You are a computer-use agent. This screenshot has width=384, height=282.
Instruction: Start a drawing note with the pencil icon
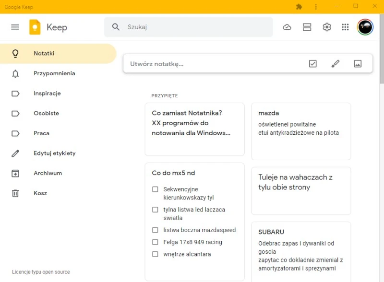[x=336, y=63]
